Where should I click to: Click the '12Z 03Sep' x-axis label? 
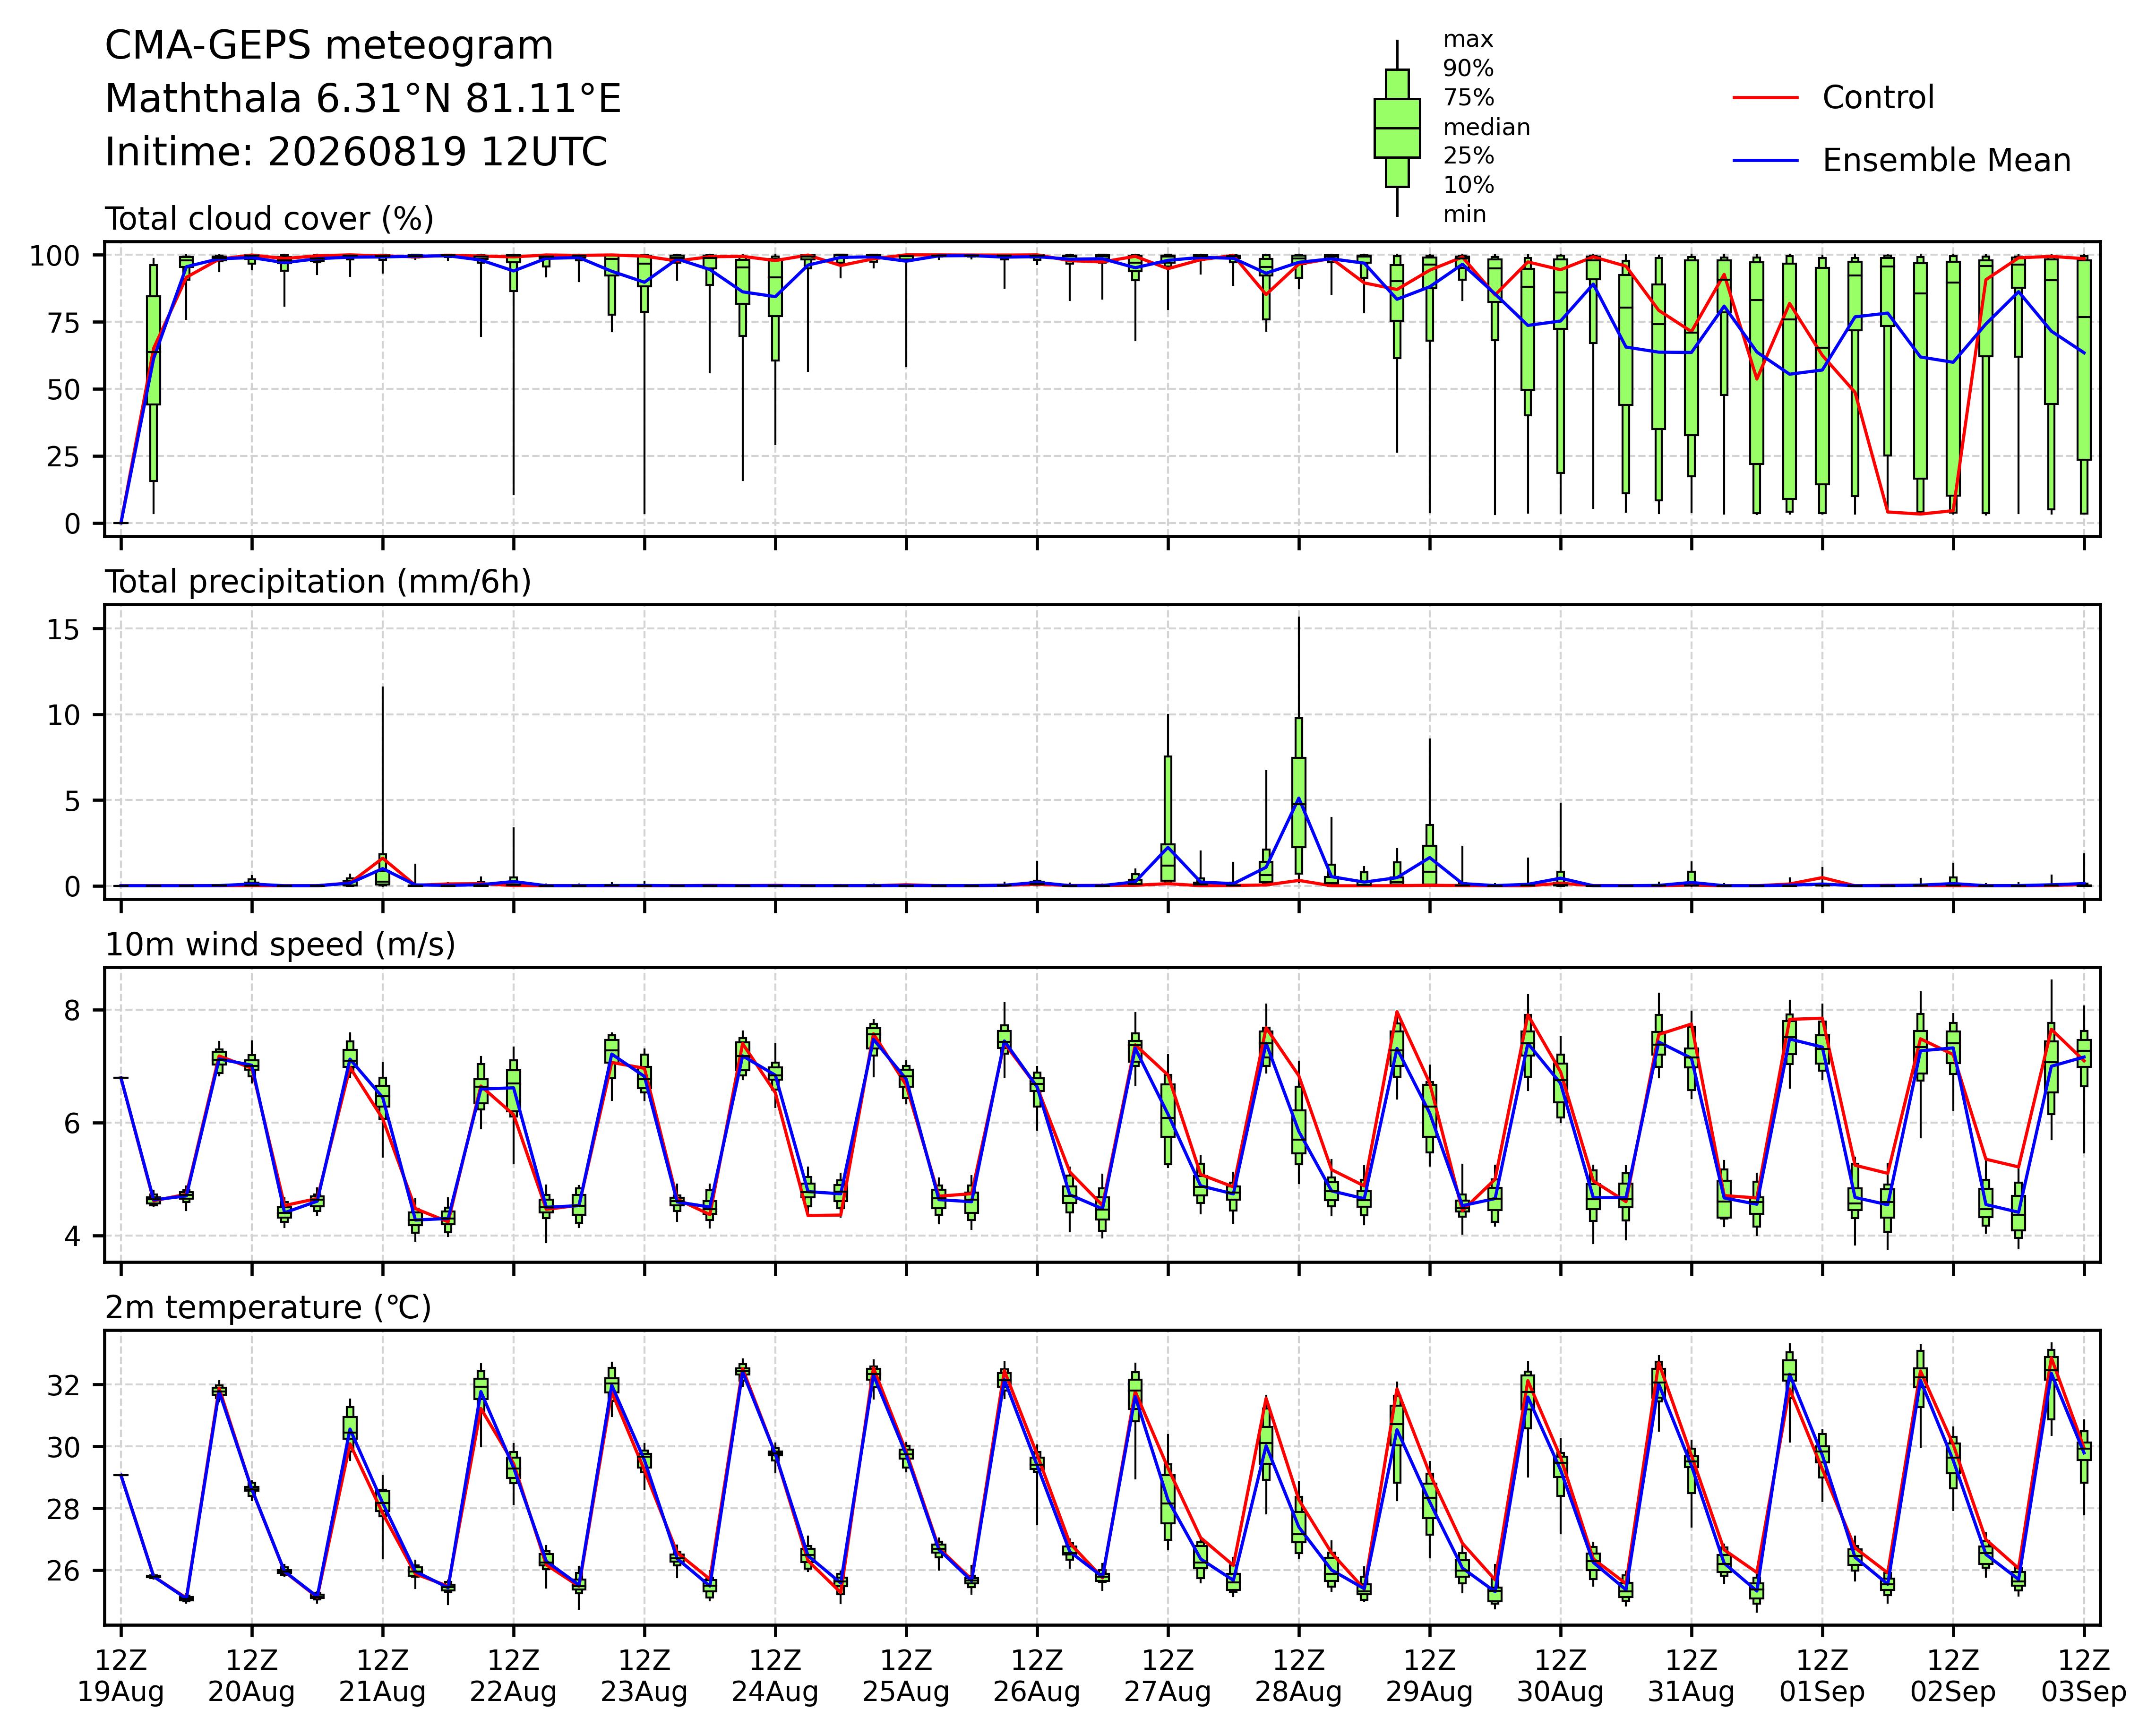point(2084,1677)
